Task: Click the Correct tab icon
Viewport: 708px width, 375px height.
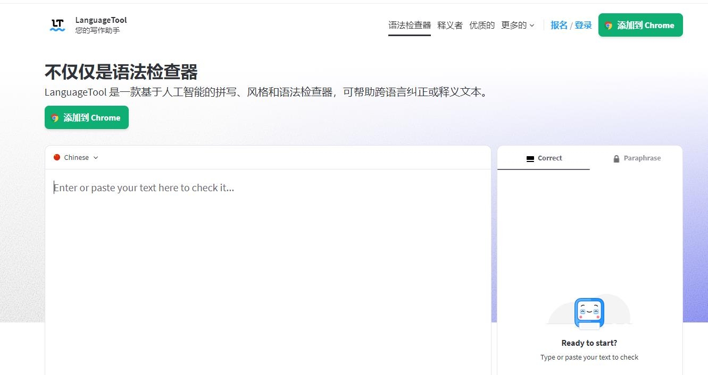Action: click(x=530, y=159)
